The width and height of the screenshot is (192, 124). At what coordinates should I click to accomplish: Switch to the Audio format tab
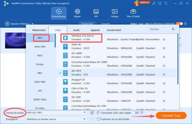point(76,30)
